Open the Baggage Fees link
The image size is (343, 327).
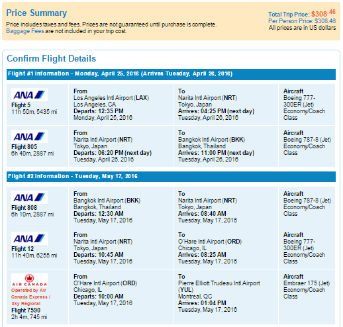[x=25, y=31]
